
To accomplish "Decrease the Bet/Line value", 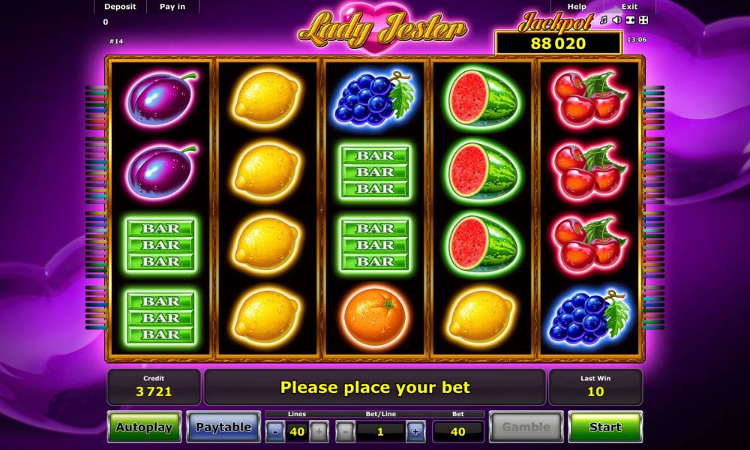I will click(346, 432).
